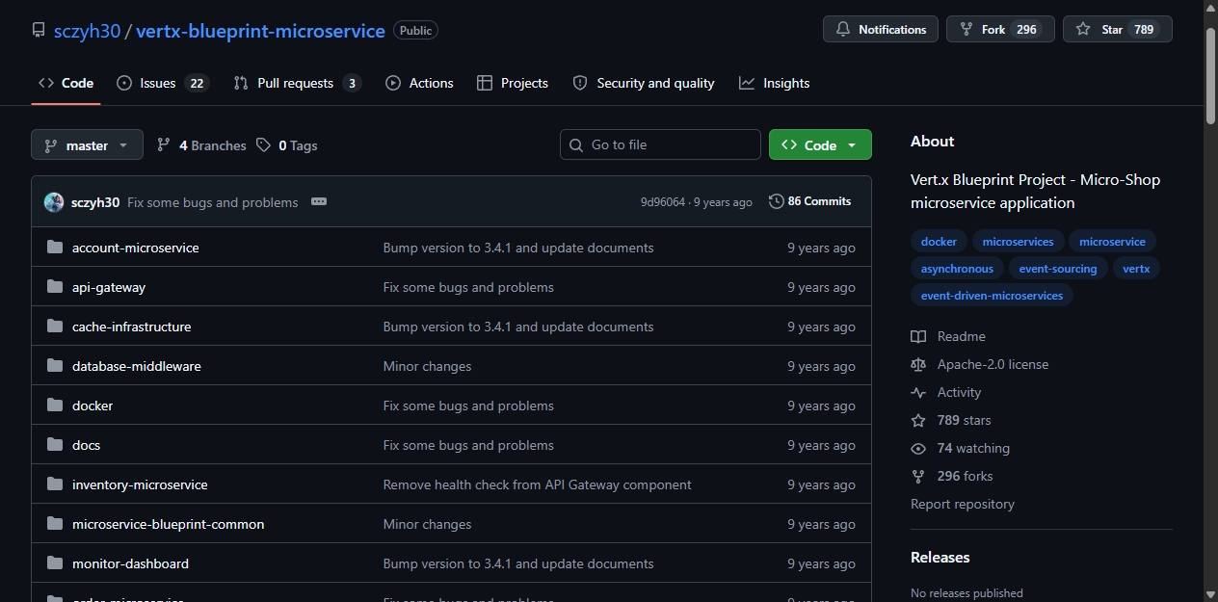Click the folder icon for monitor-dashboard
1218x602 pixels.
pyautogui.click(x=55, y=563)
